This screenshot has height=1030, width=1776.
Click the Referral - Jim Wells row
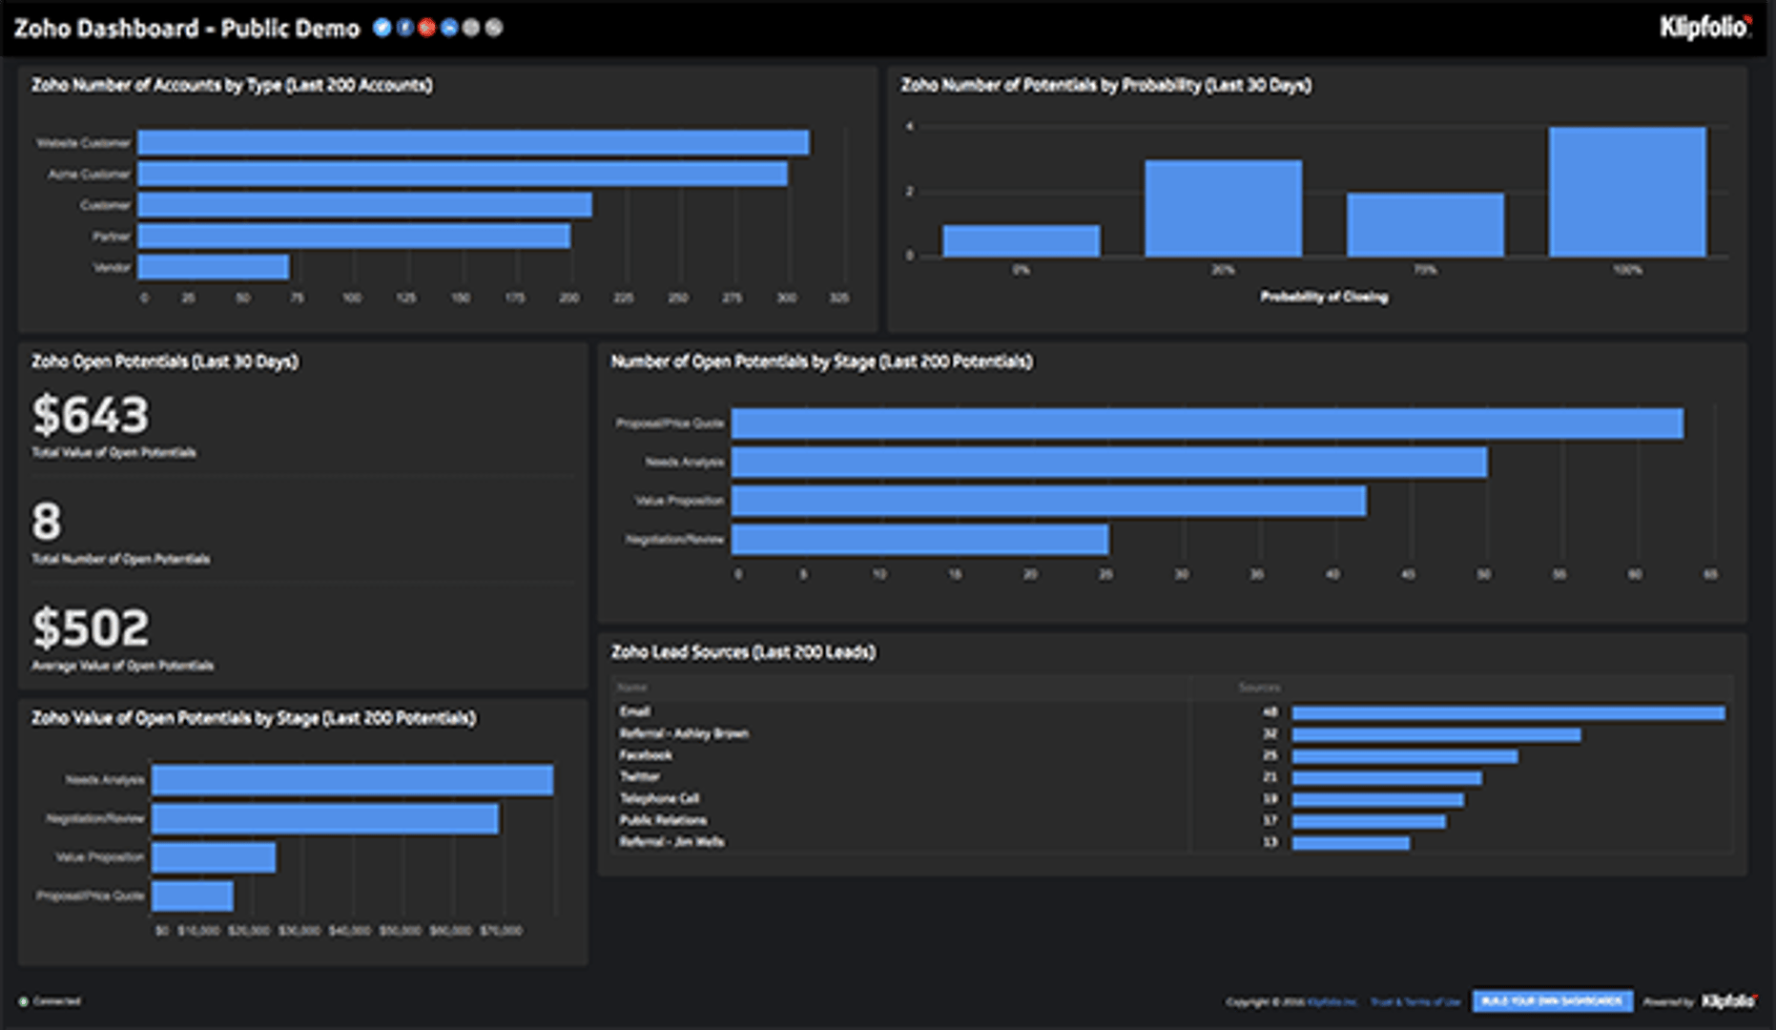click(x=1171, y=842)
